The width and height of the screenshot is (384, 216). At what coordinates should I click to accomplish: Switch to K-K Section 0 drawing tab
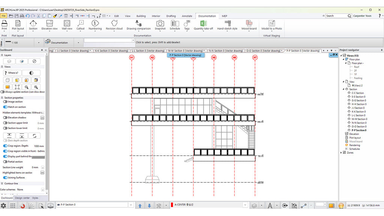pos(111,51)
